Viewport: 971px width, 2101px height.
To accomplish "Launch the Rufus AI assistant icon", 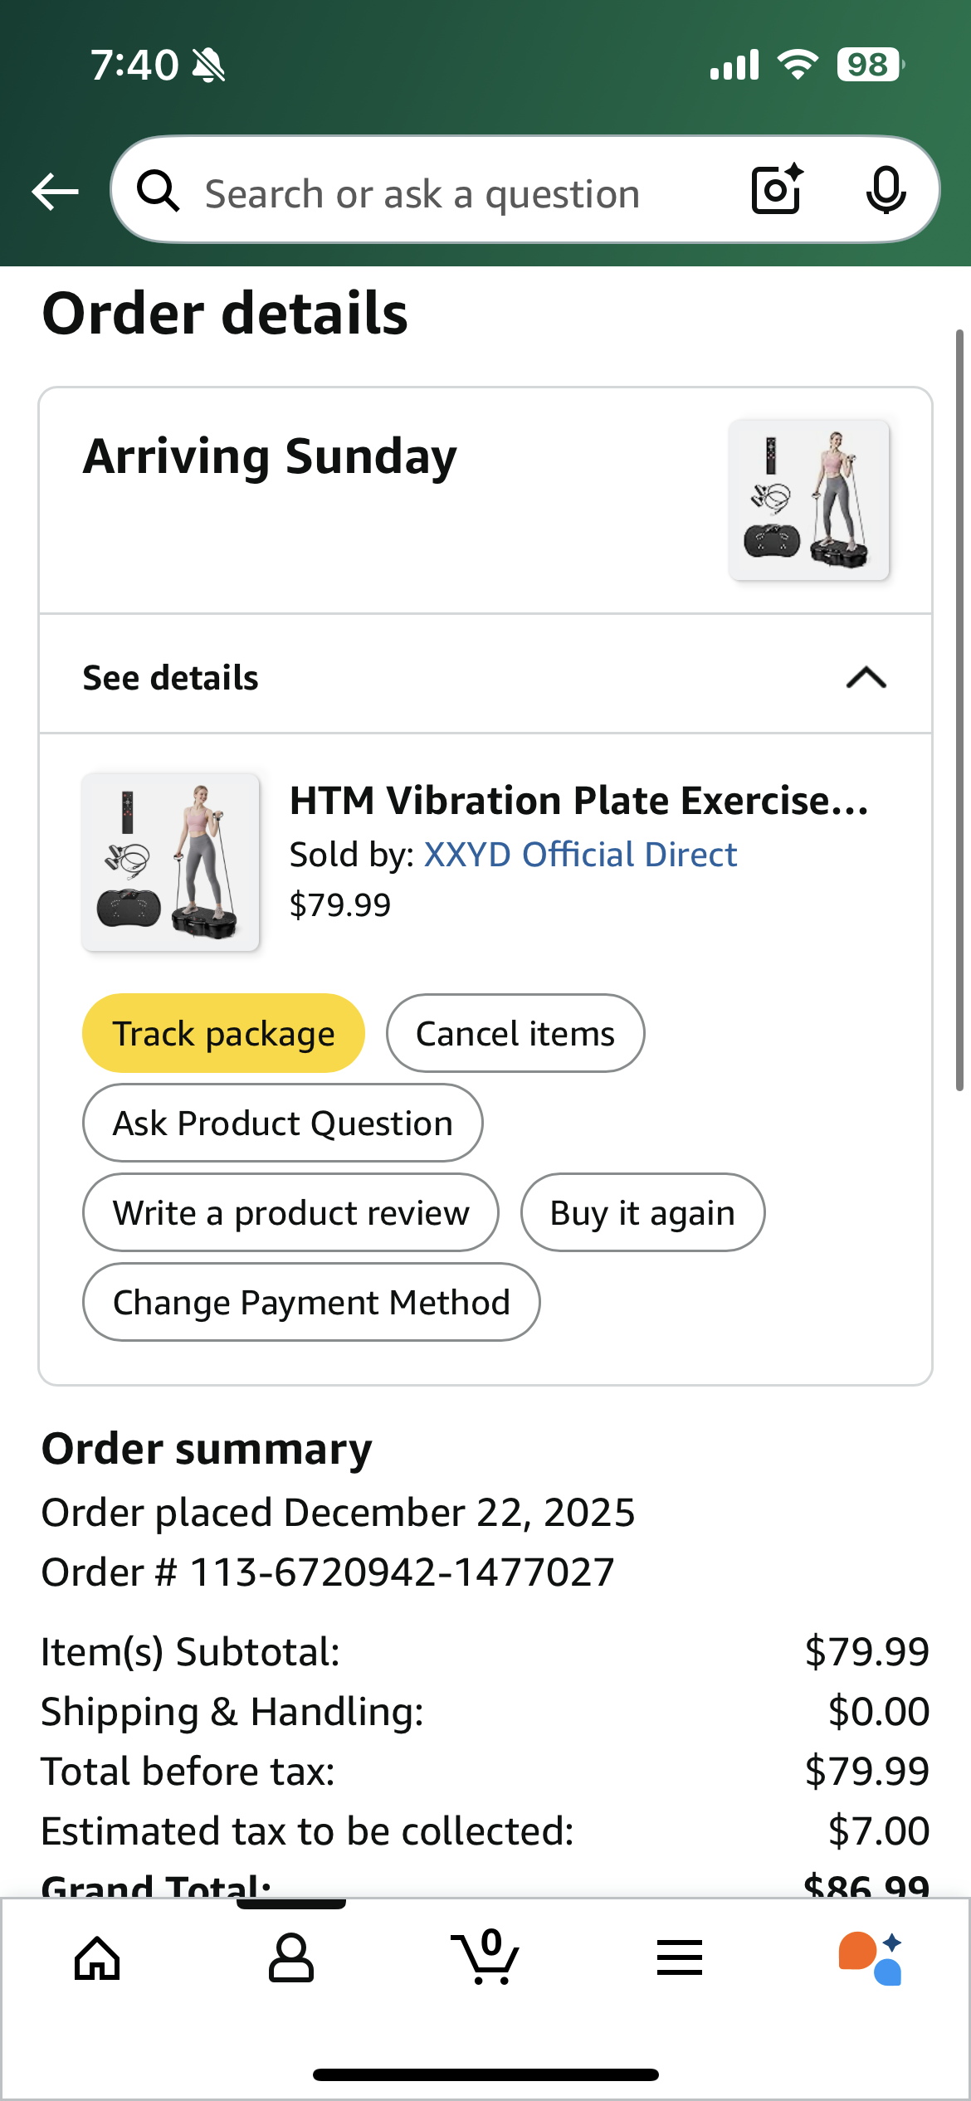I will click(871, 1958).
